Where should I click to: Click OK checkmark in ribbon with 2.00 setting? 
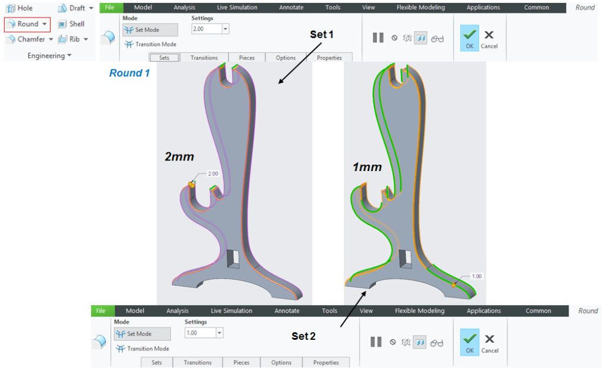469,38
